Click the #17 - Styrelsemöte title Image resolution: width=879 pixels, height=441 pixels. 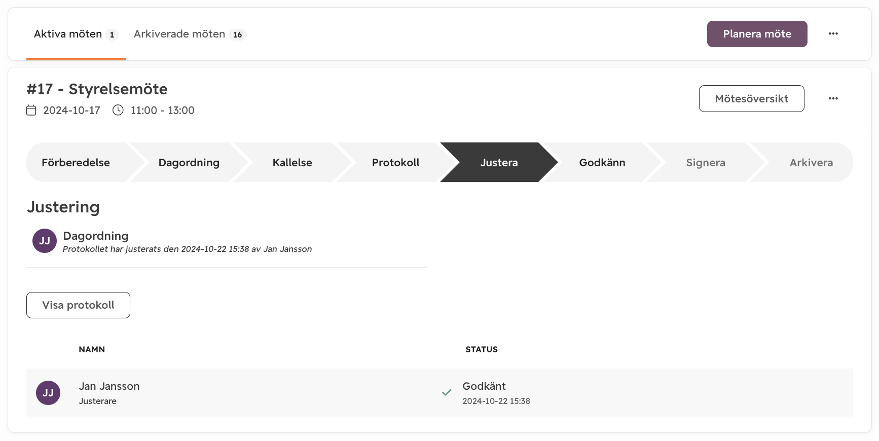pos(97,89)
